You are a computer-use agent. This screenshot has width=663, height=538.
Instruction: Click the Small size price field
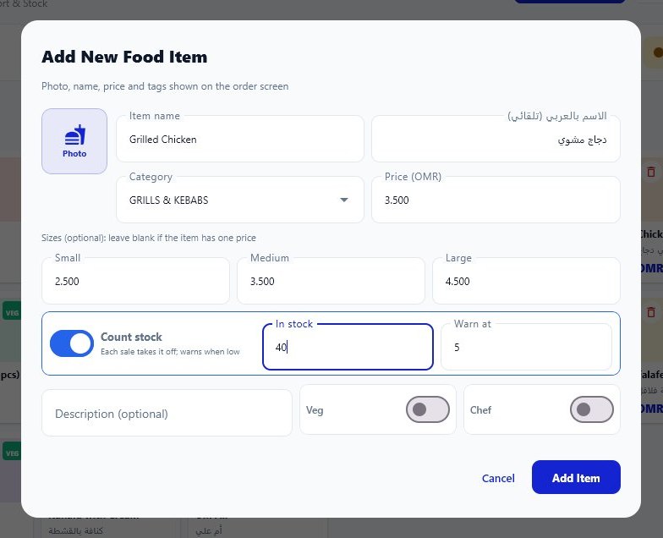pyautogui.click(x=135, y=281)
